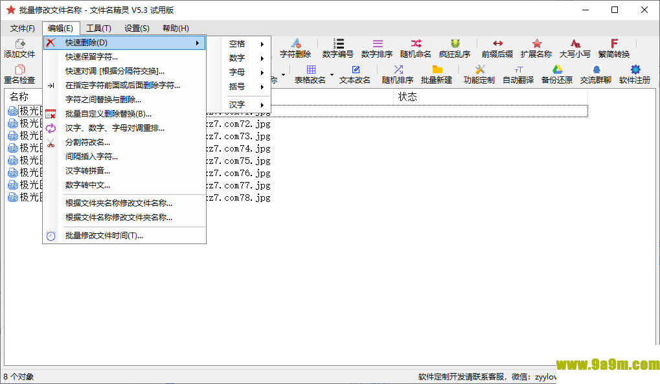Choose 根据文件夹名称修改文件名称...

click(x=124, y=203)
